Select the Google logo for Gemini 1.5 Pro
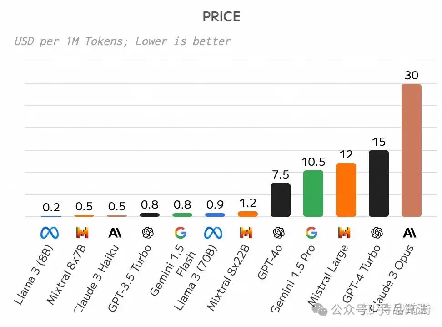 [311, 233]
